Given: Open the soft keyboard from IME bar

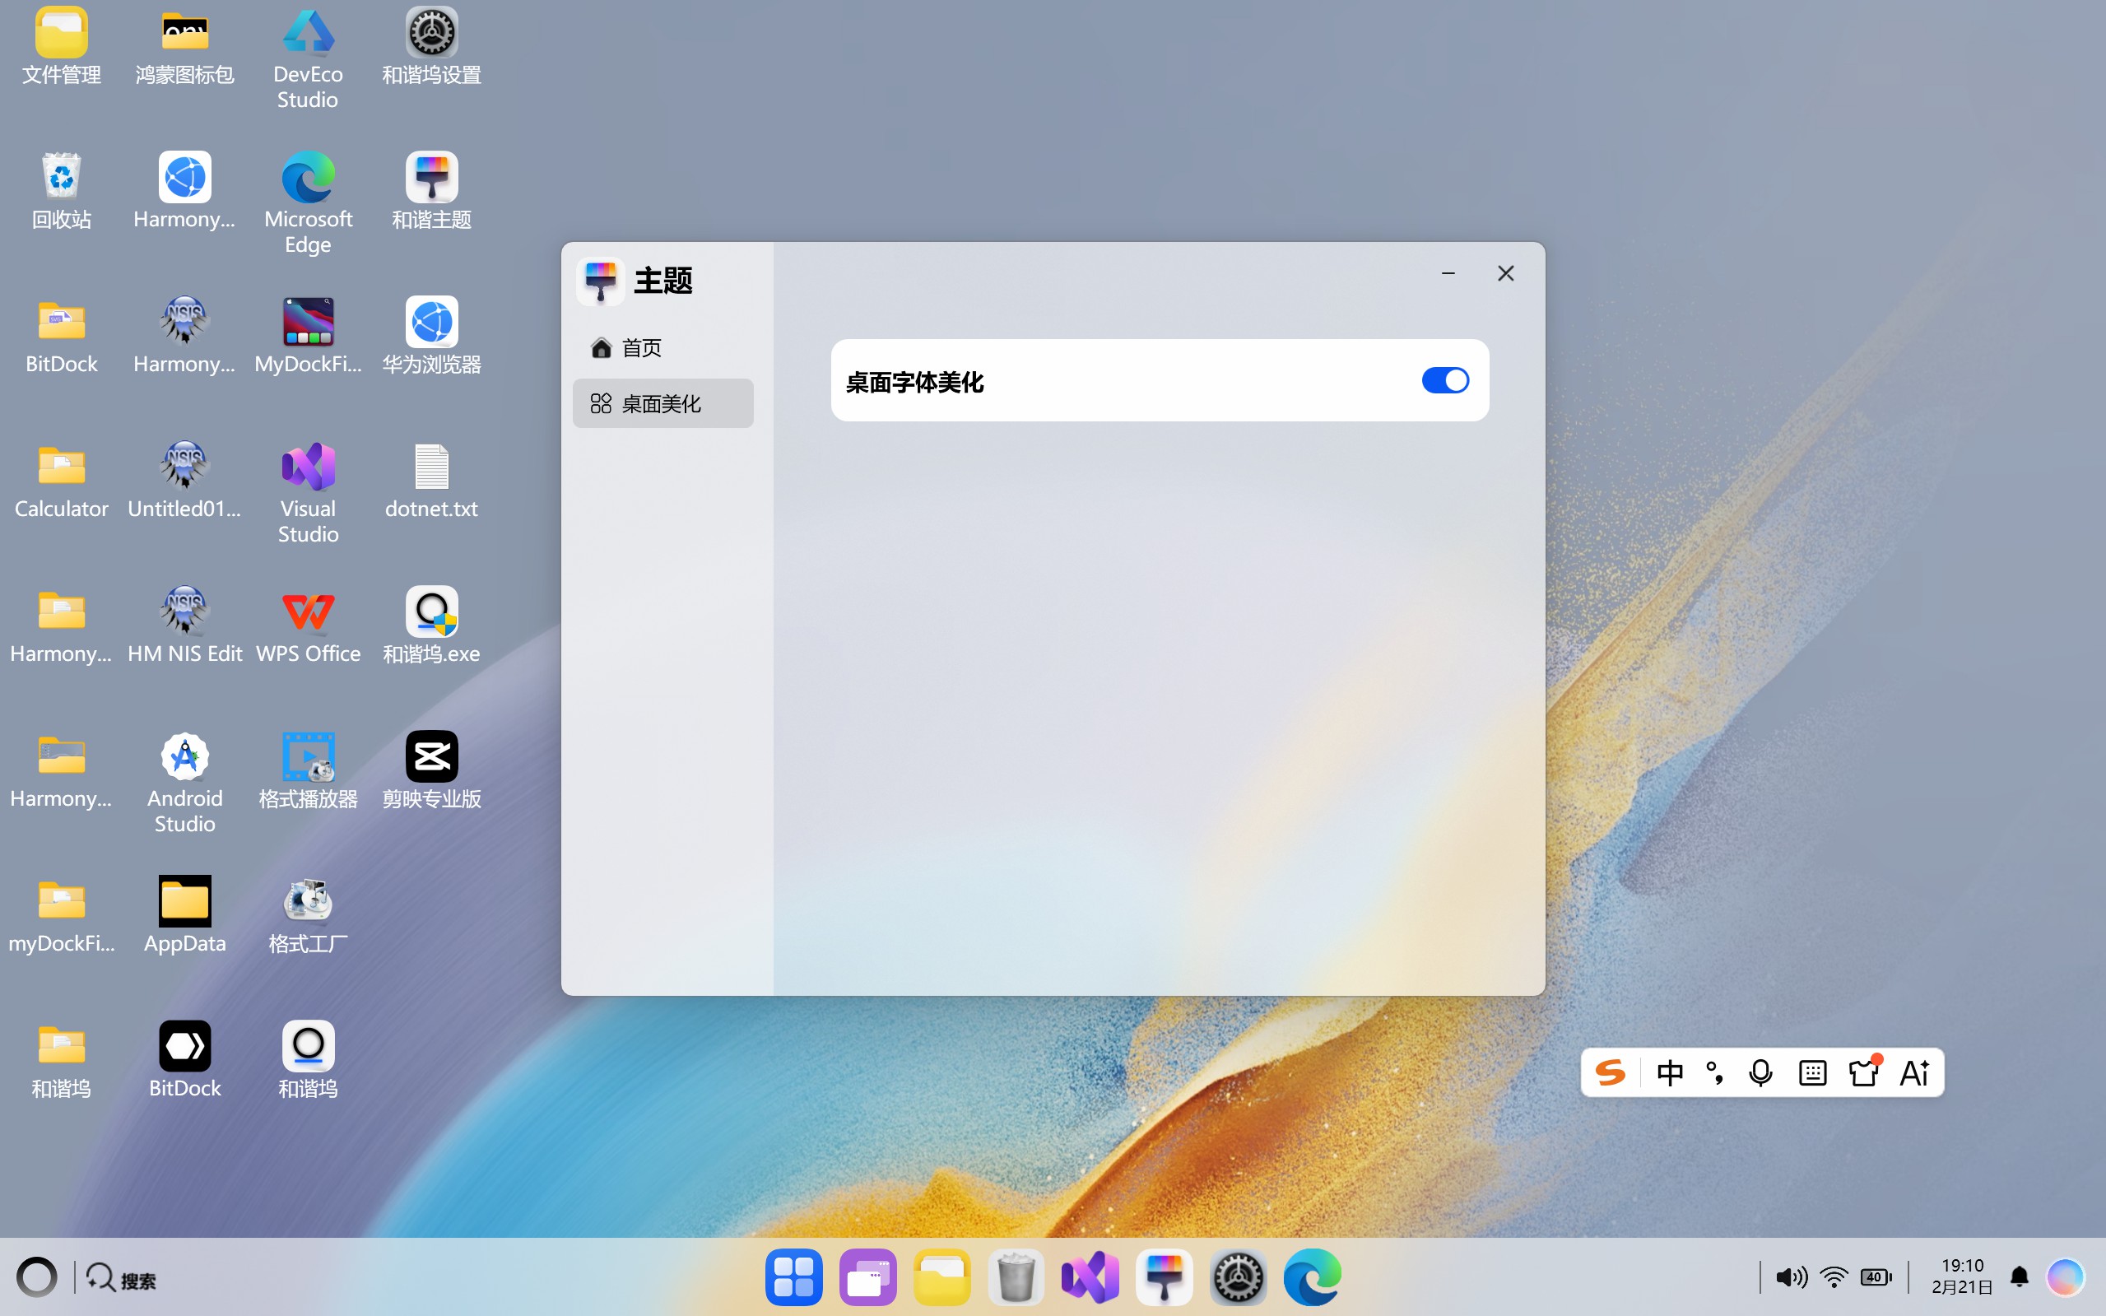Looking at the screenshot, I should [x=1812, y=1072].
